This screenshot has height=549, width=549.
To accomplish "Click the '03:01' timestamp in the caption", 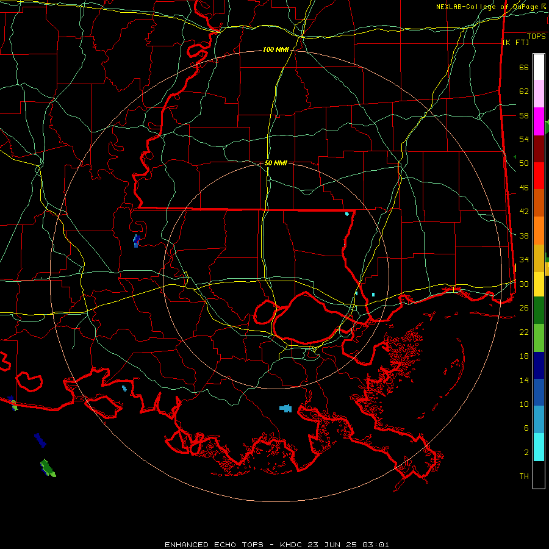I will click(376, 545).
